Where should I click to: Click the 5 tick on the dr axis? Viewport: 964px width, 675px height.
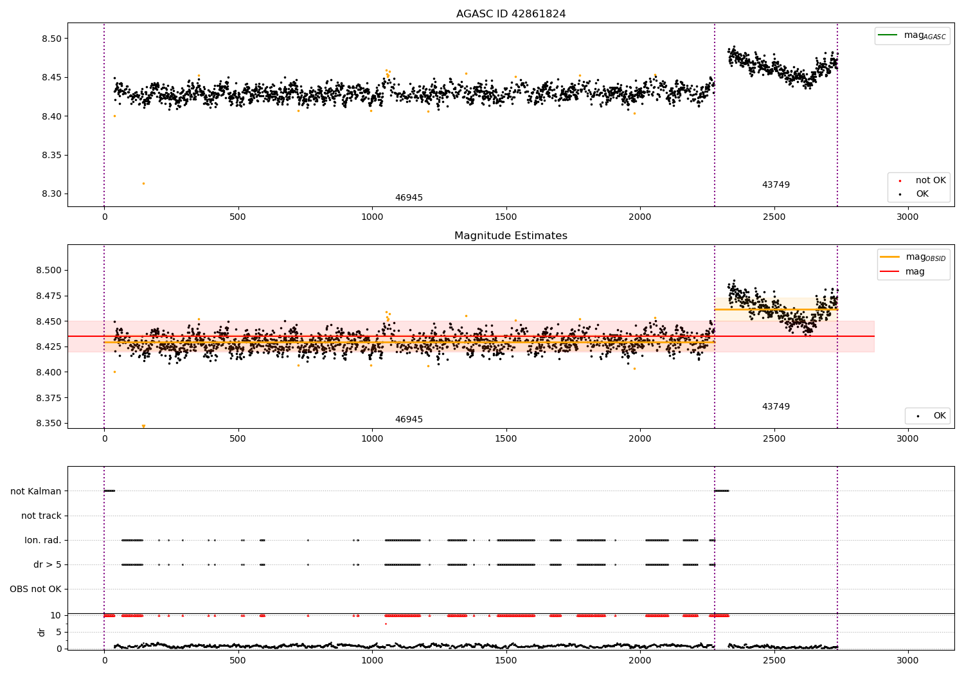point(59,633)
